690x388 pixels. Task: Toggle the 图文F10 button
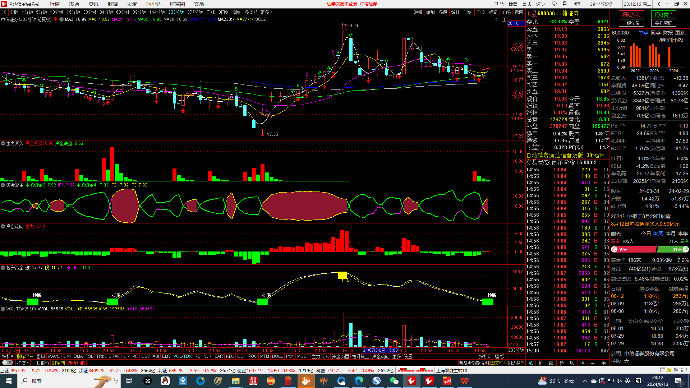pos(498,363)
